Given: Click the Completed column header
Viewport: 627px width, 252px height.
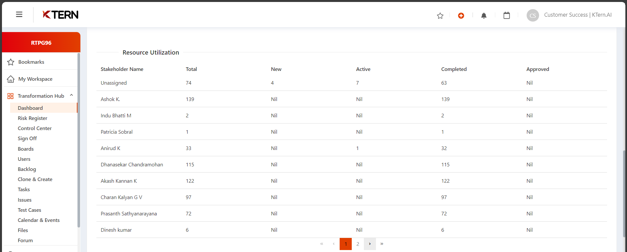Looking at the screenshot, I should tap(454, 69).
